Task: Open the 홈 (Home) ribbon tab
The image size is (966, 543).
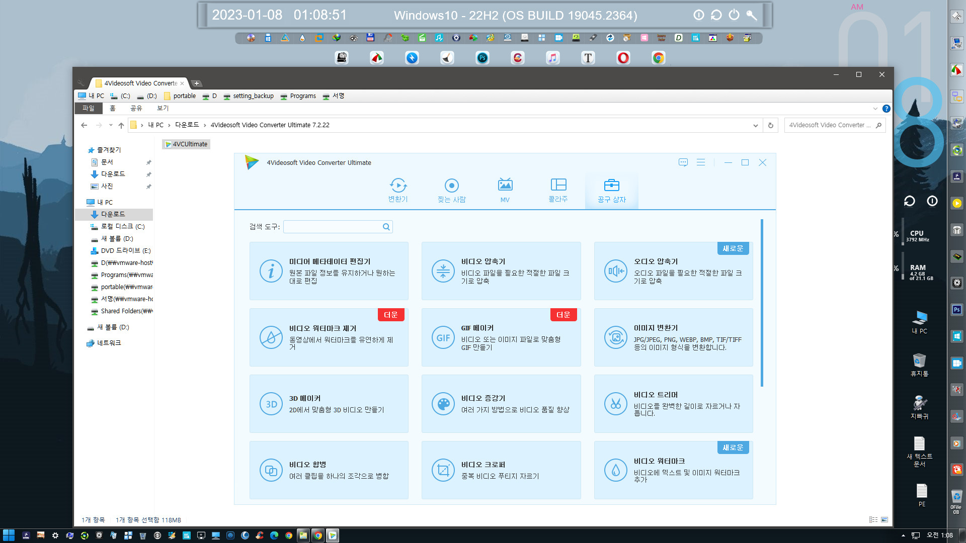Action: pyautogui.click(x=113, y=108)
